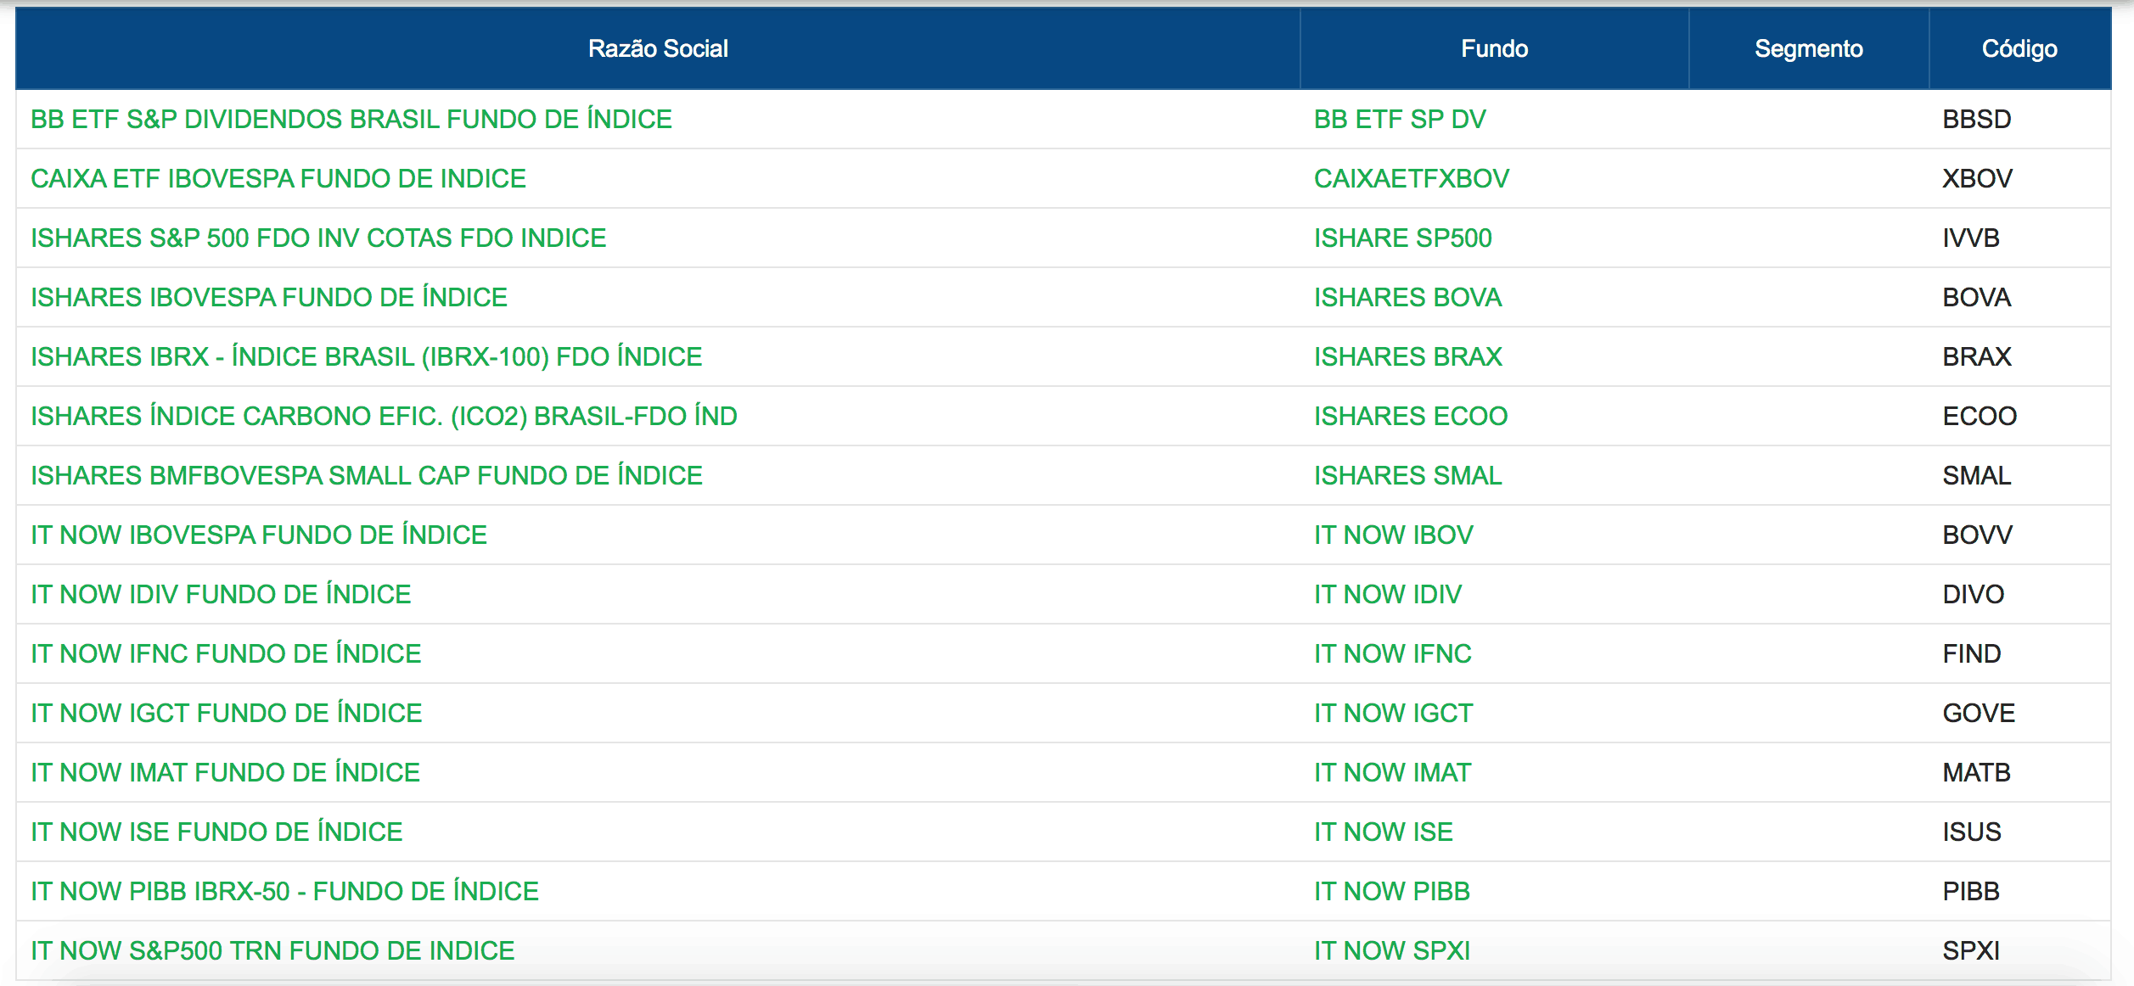Screen dimensions: 2134x986
Task: Click the Código column header
Action: [2019, 48]
